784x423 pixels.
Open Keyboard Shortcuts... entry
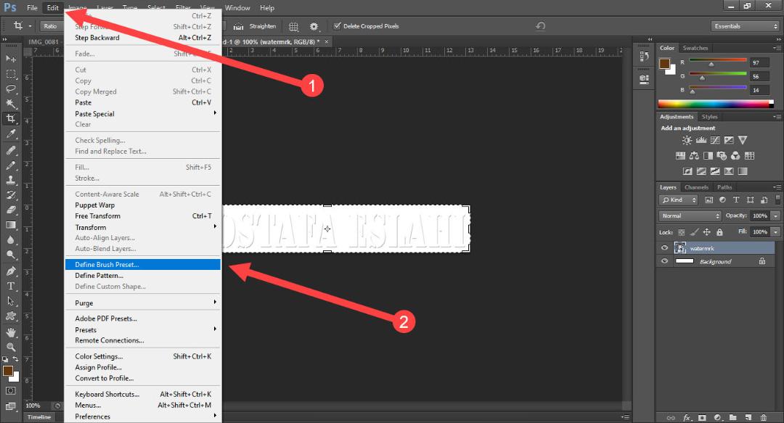point(143,394)
